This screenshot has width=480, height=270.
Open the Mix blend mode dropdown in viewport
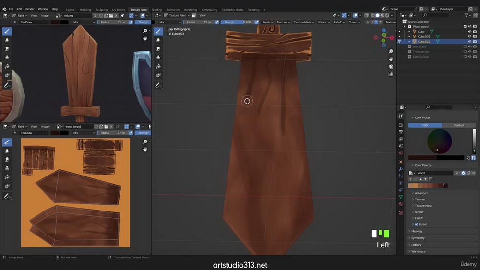pyautogui.click(x=170, y=22)
